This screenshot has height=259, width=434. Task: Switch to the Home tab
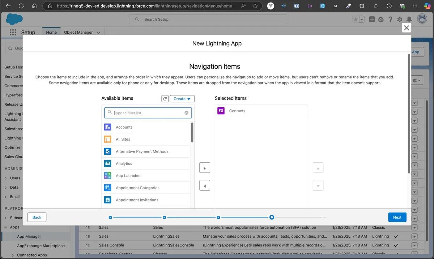click(x=51, y=32)
